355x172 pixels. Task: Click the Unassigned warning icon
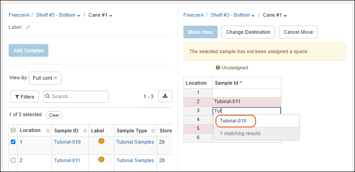[x=218, y=68]
